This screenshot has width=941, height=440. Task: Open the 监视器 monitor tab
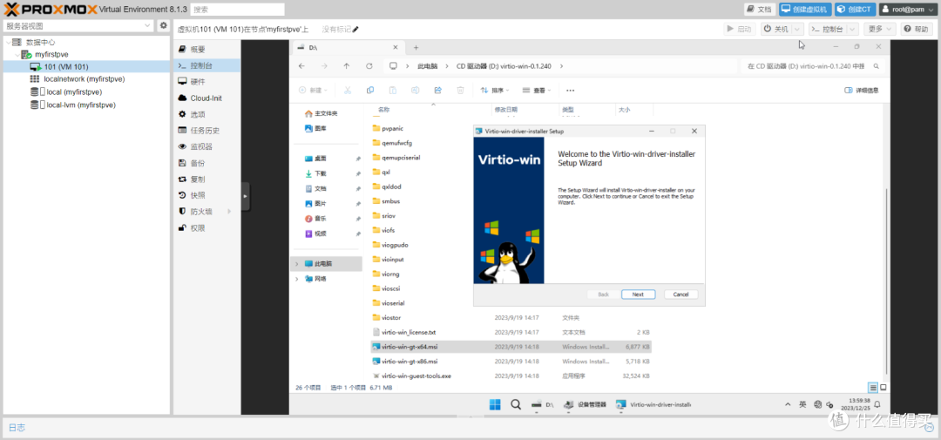pos(206,146)
